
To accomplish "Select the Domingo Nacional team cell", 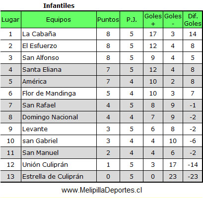I will click(x=59, y=117).
